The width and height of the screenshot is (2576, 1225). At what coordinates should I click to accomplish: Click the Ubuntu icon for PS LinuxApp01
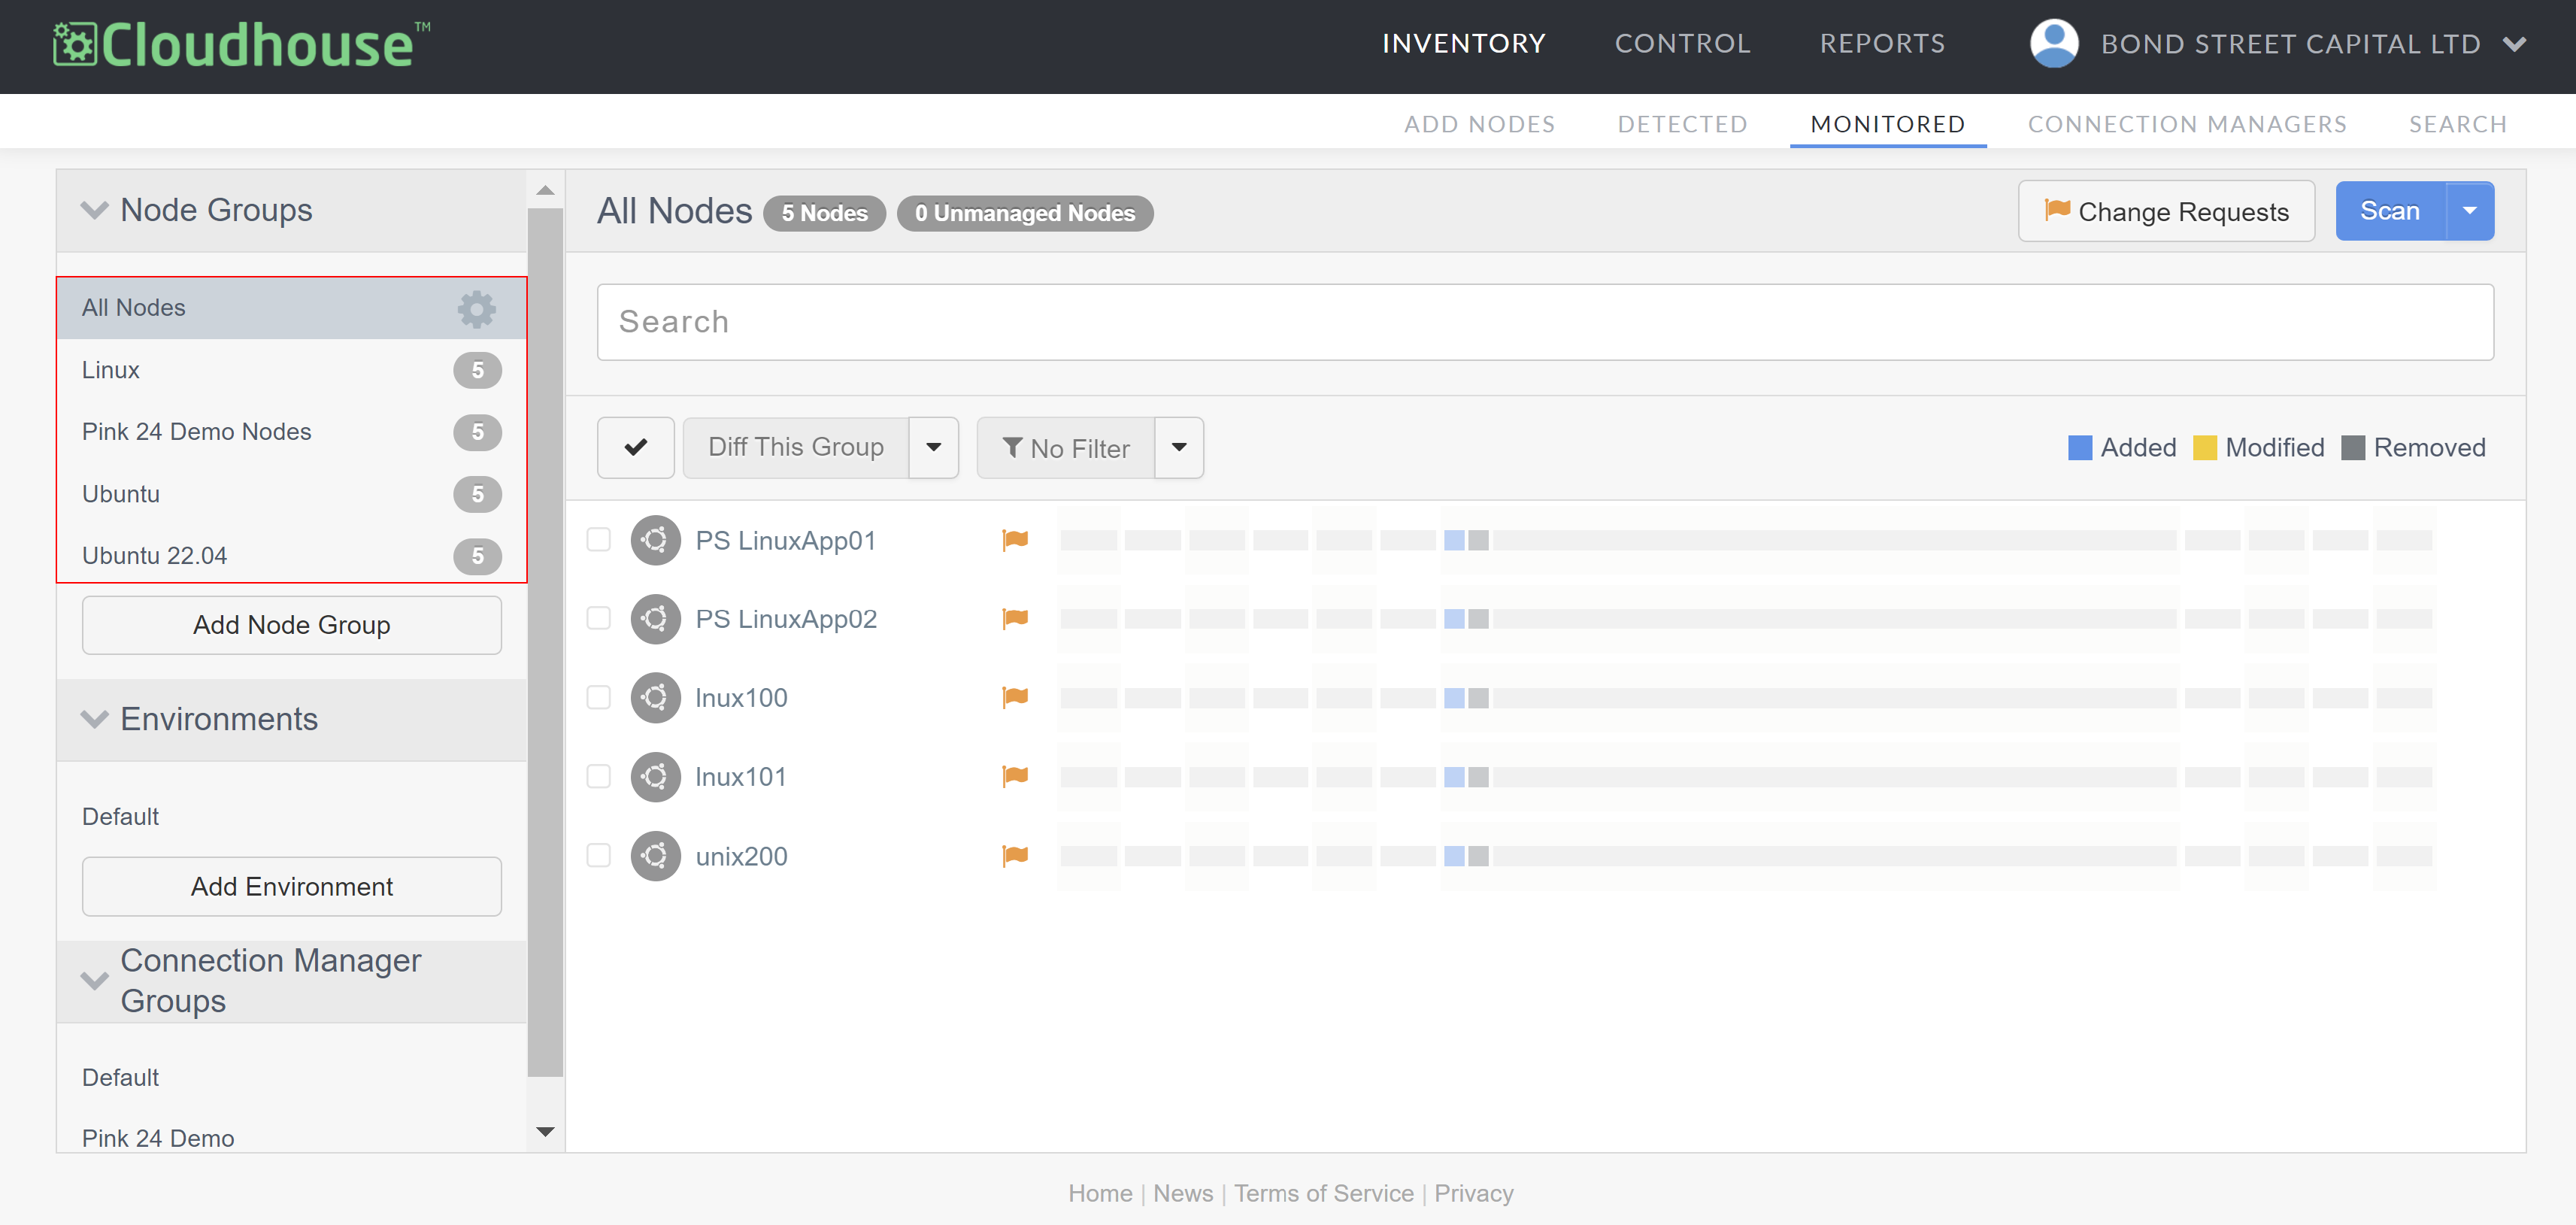(655, 540)
